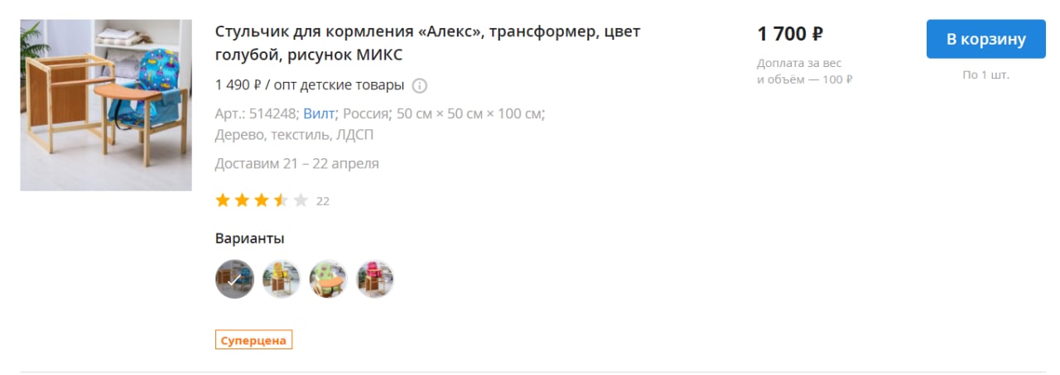Image resolution: width=1060 pixels, height=375 pixels.
Task: Click «Доплата за вес и объём» note
Action: (805, 72)
